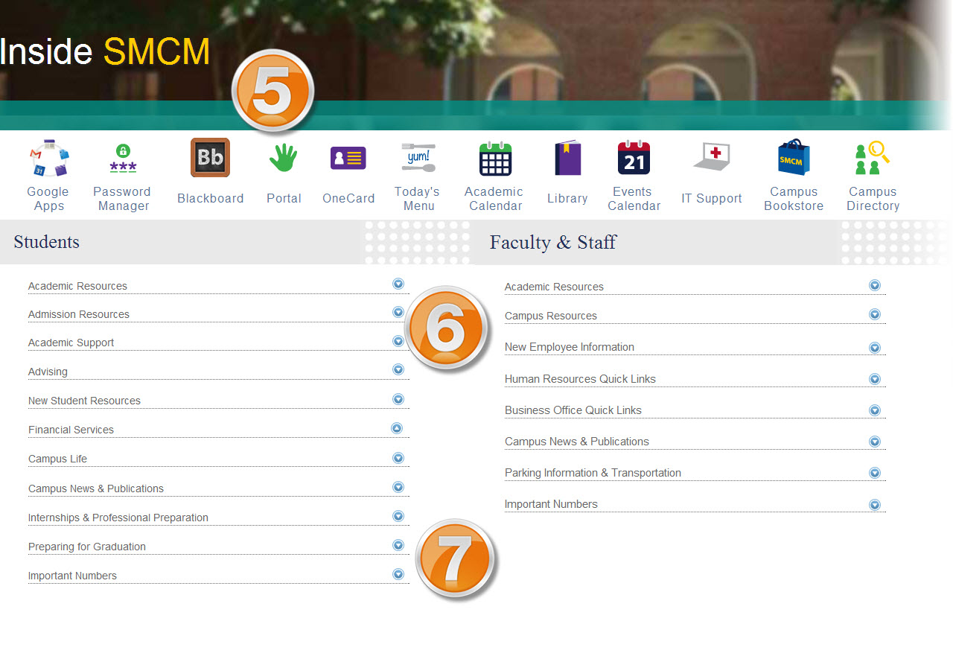View Today's Menu yum icon

click(418, 158)
